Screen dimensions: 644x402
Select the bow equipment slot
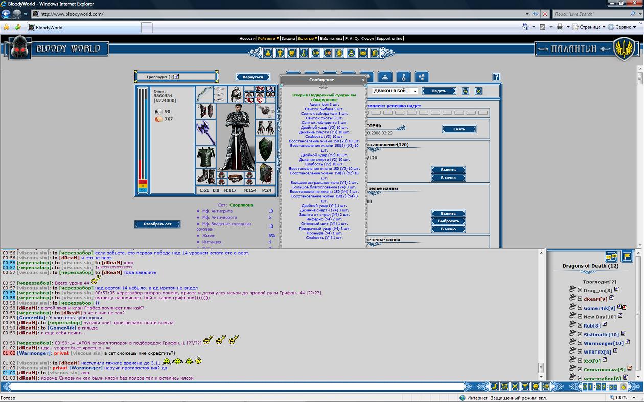204,94
